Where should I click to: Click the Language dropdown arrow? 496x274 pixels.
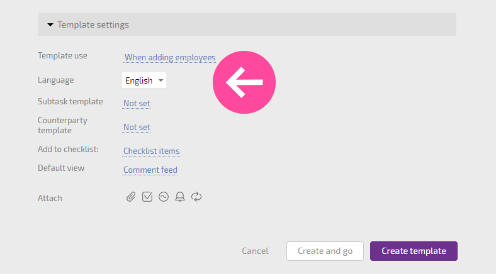pos(161,80)
